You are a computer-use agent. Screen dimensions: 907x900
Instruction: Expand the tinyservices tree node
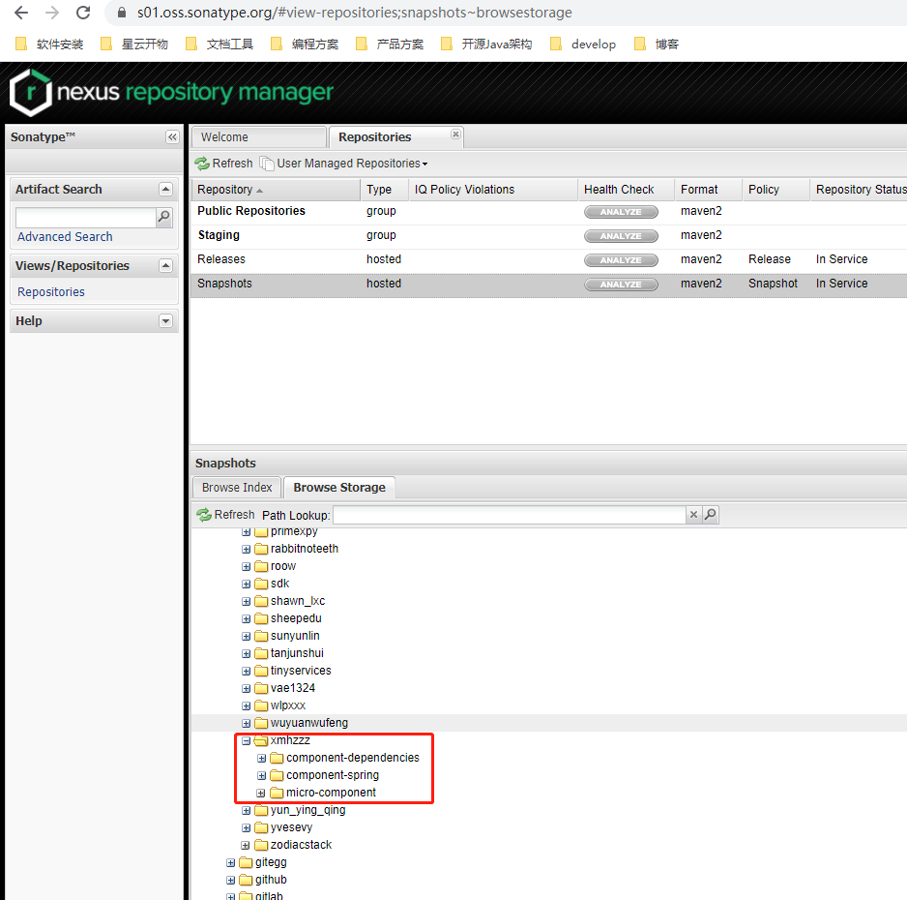pos(246,671)
